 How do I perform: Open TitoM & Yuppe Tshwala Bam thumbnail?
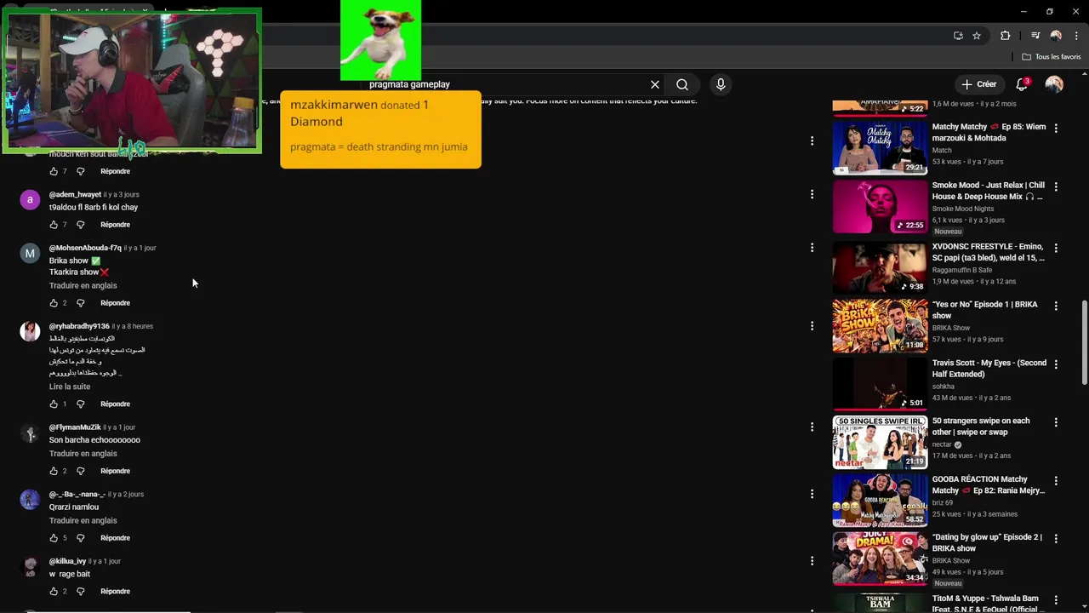pyautogui.click(x=880, y=602)
